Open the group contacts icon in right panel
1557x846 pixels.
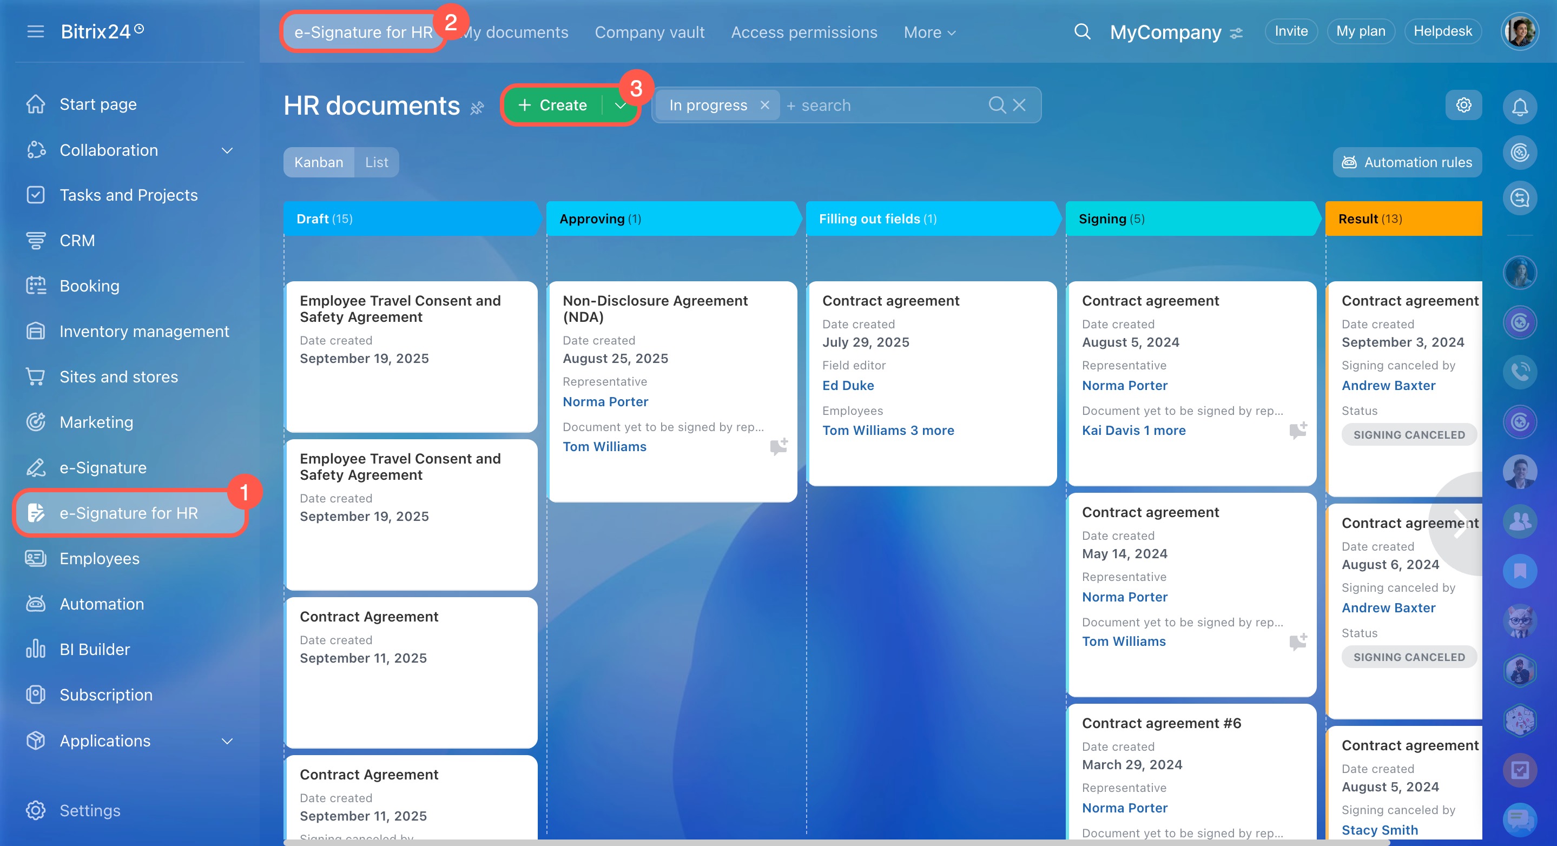[1520, 521]
